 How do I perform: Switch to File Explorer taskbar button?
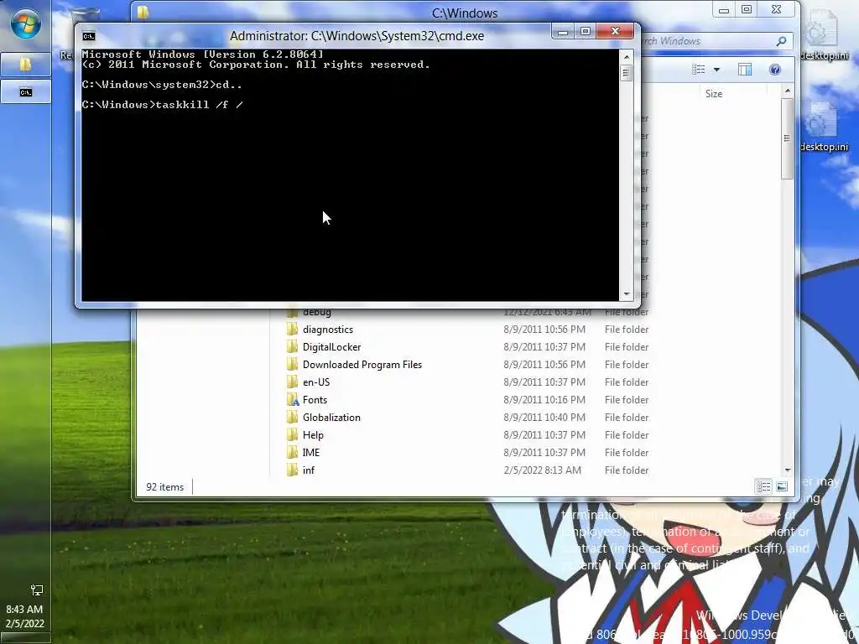tap(26, 65)
